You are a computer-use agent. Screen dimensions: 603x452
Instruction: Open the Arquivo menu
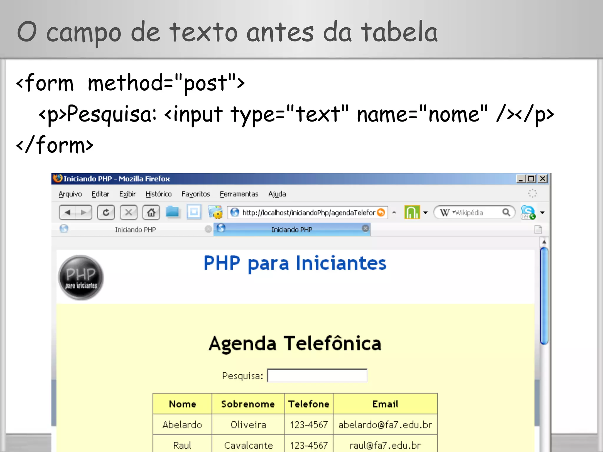[x=70, y=194]
